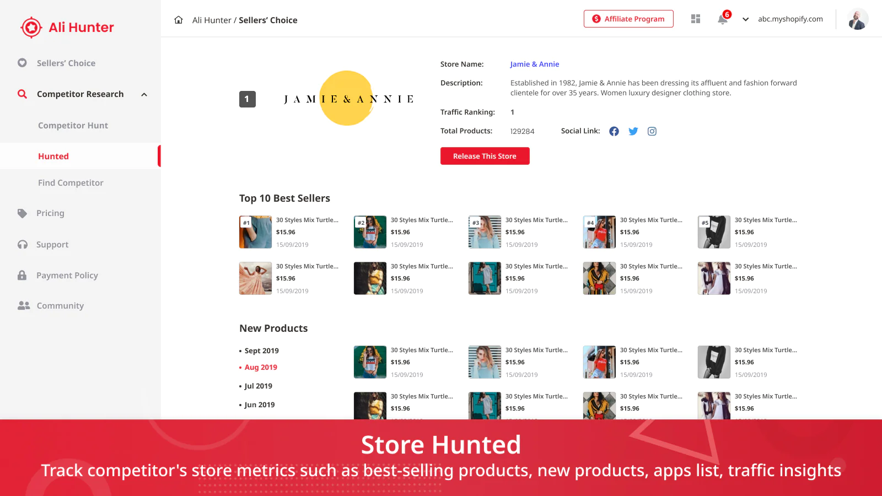Open best seller #3 product thumbnail

[485, 232]
